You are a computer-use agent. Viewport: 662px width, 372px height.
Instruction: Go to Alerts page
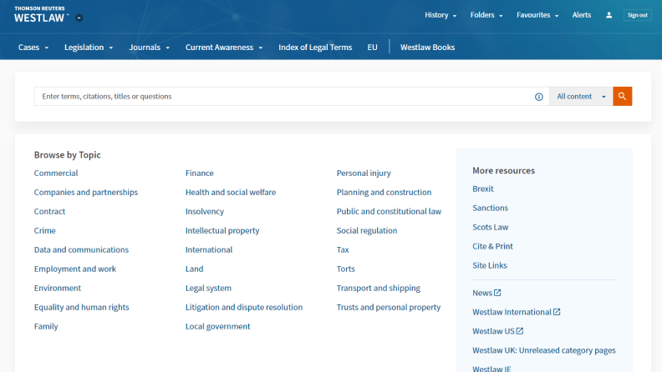pos(582,15)
